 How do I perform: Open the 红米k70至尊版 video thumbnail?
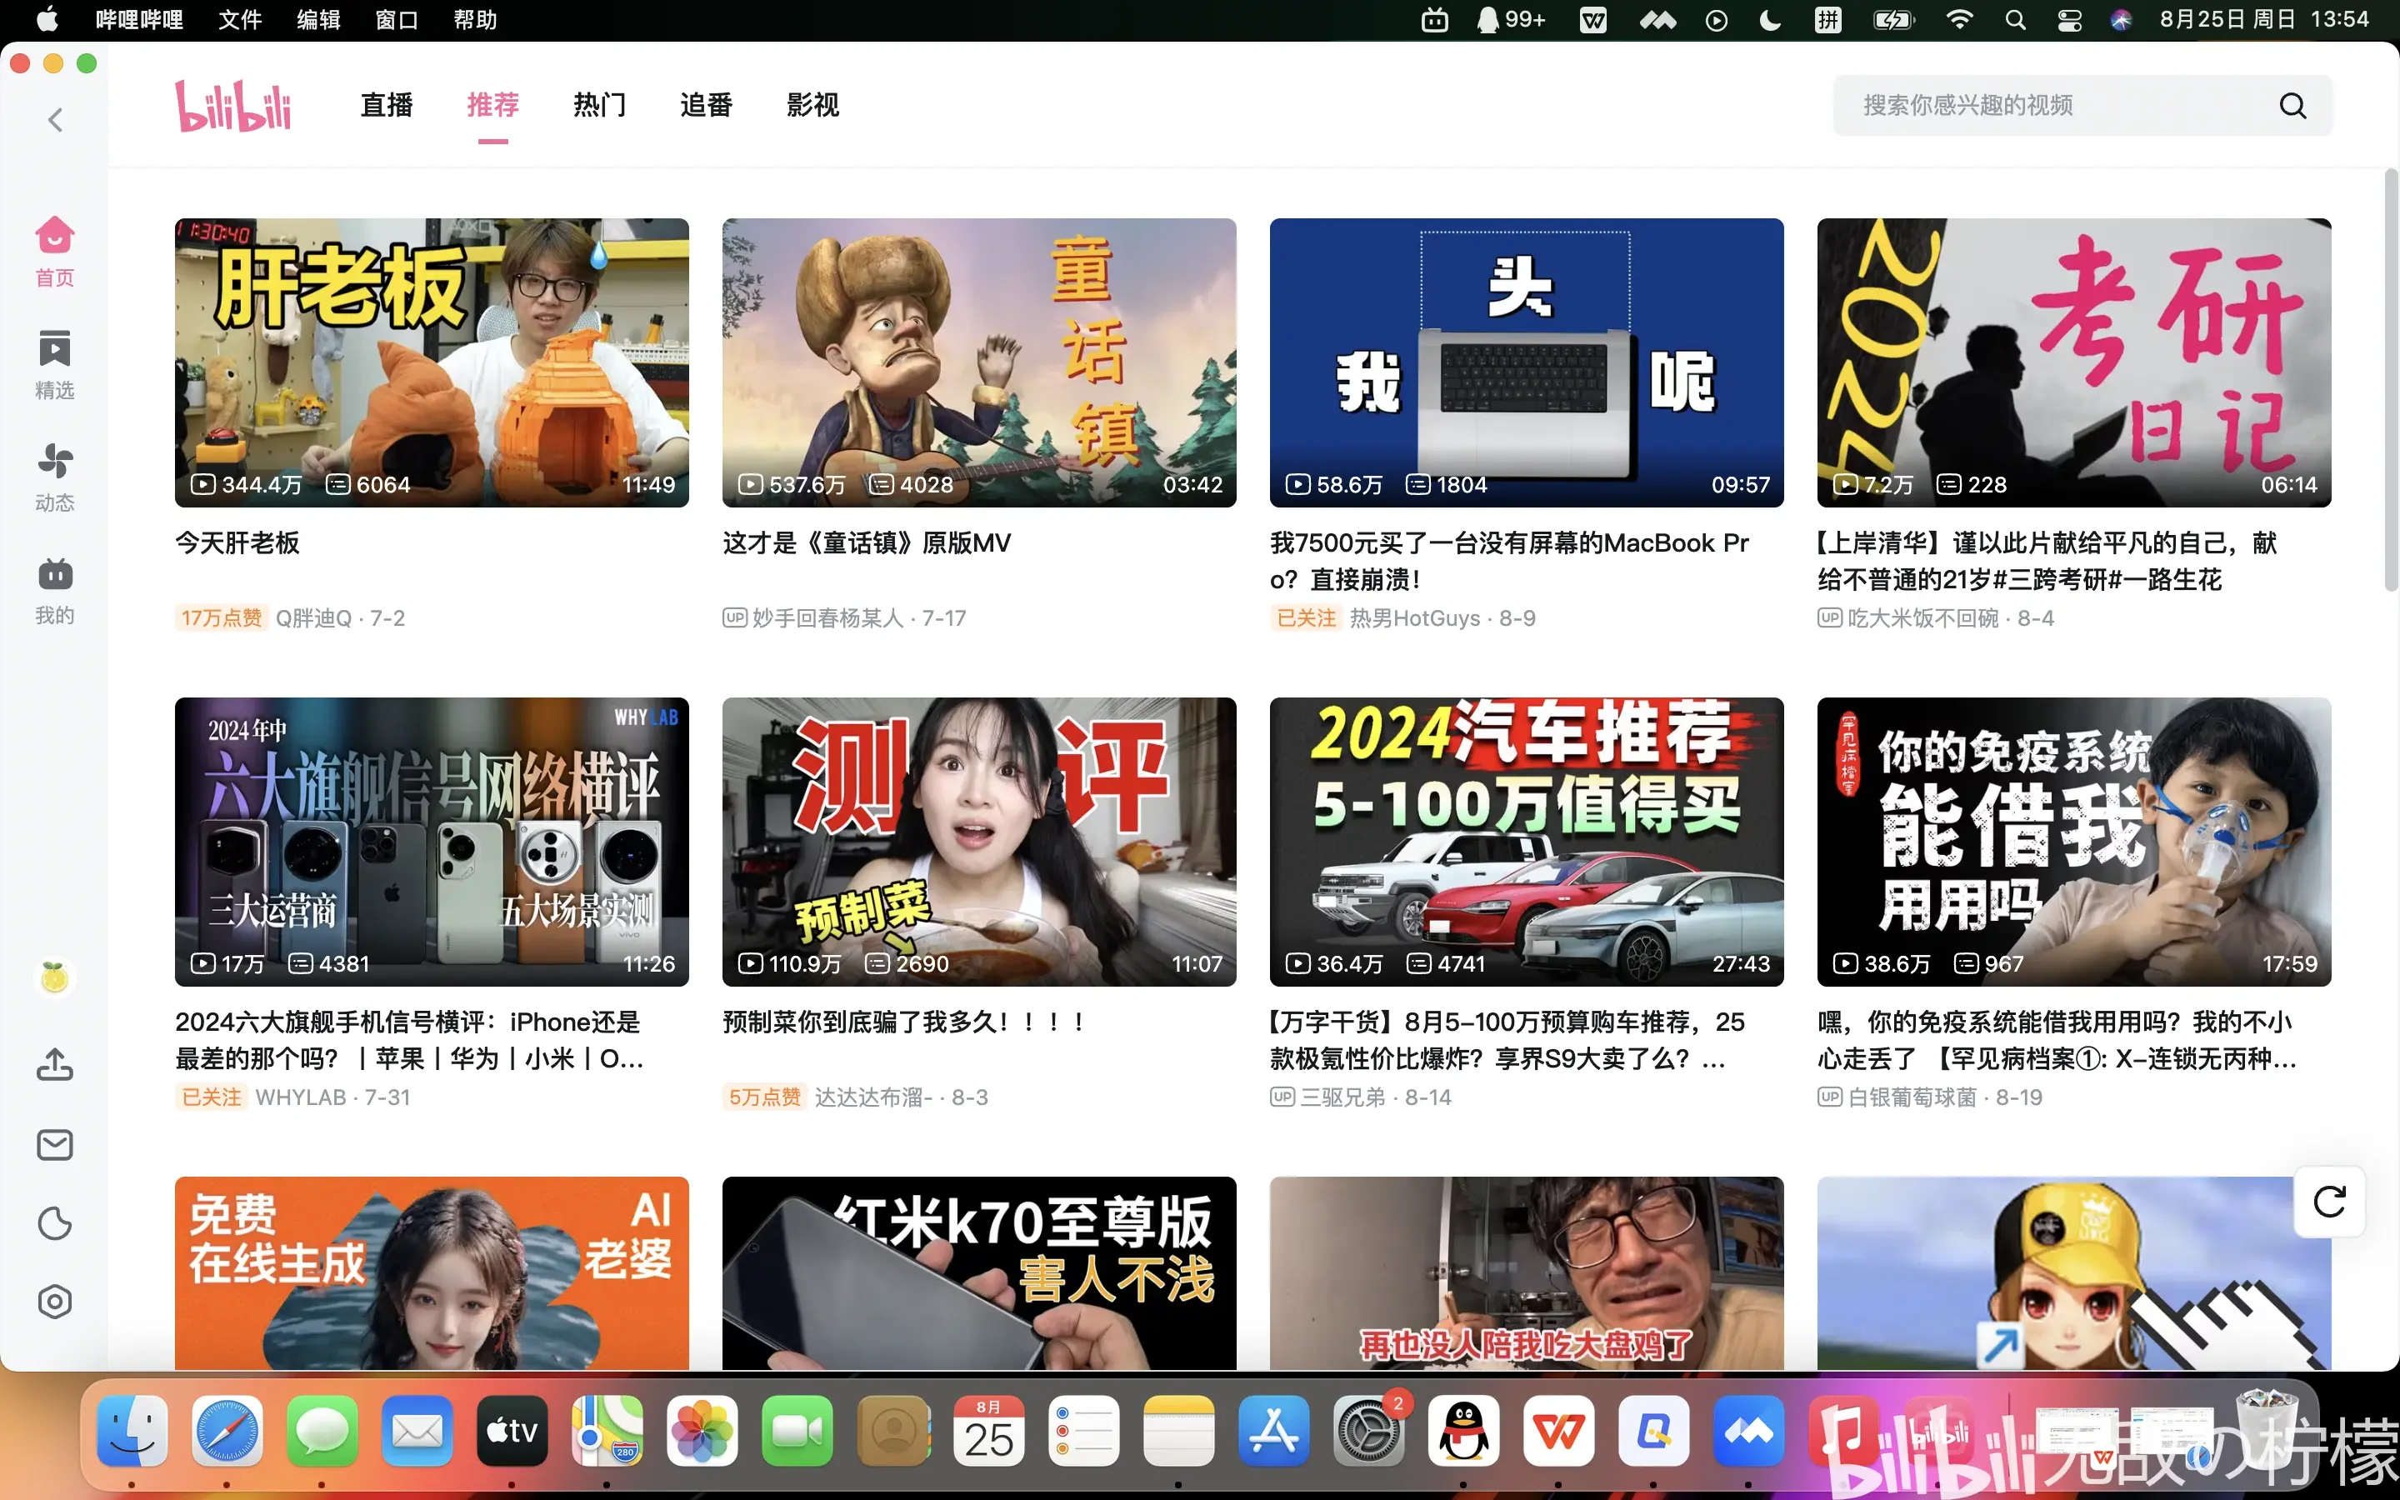point(979,1272)
